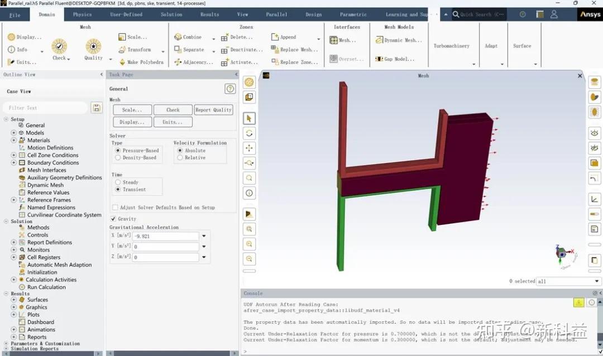Select Pressure-Based solver type
The height and width of the screenshot is (356, 603).
[137, 150]
